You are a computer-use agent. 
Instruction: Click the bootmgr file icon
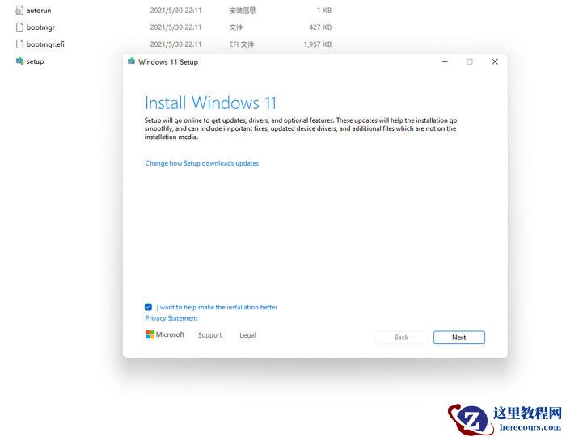click(19, 27)
